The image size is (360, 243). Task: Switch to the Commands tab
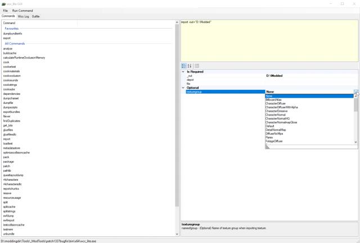[8, 16]
